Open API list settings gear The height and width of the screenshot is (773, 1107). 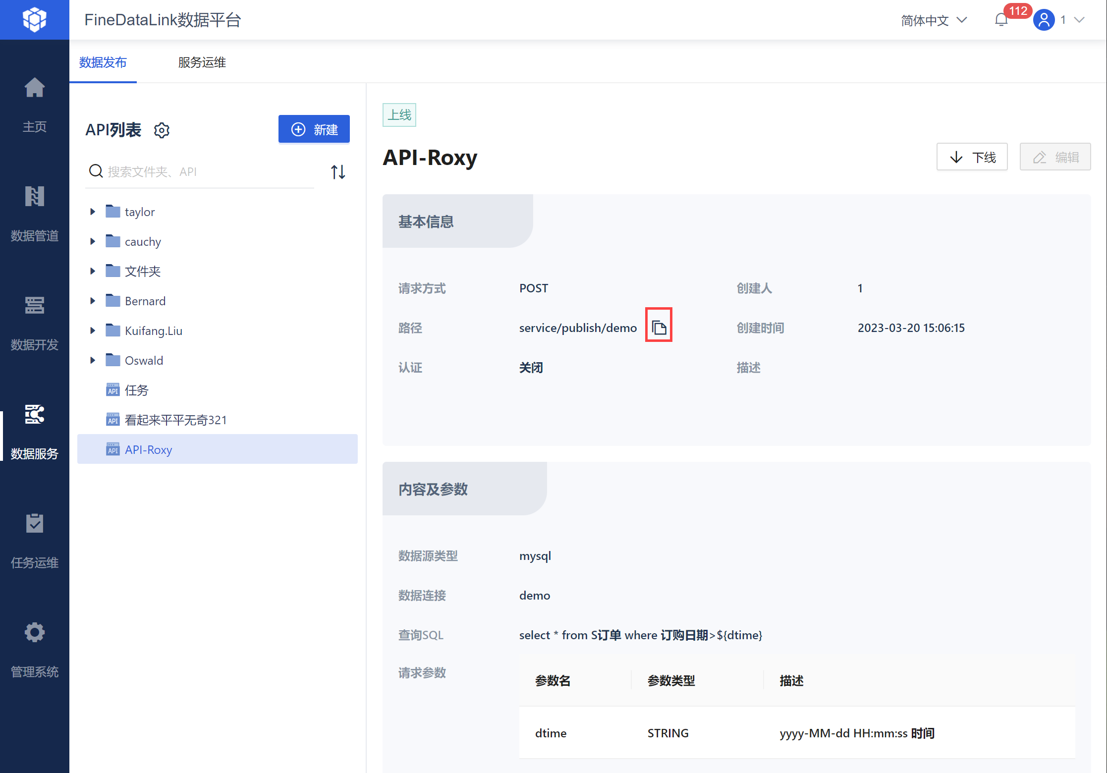tap(162, 130)
